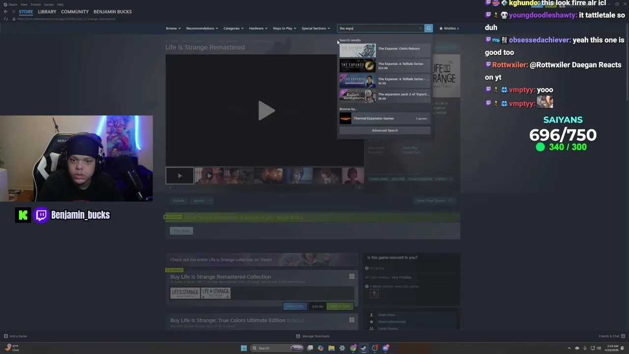Select The Expanse: Osiris Reborn result
Image resolution: width=629 pixels, height=354 pixels.
(385, 50)
